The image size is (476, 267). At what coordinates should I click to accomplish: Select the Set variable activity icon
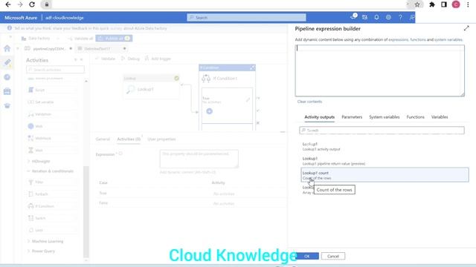coord(30,102)
